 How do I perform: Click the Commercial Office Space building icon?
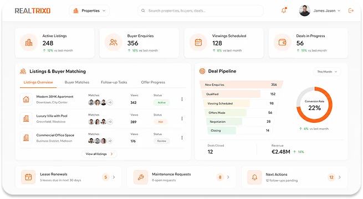tap(26, 138)
